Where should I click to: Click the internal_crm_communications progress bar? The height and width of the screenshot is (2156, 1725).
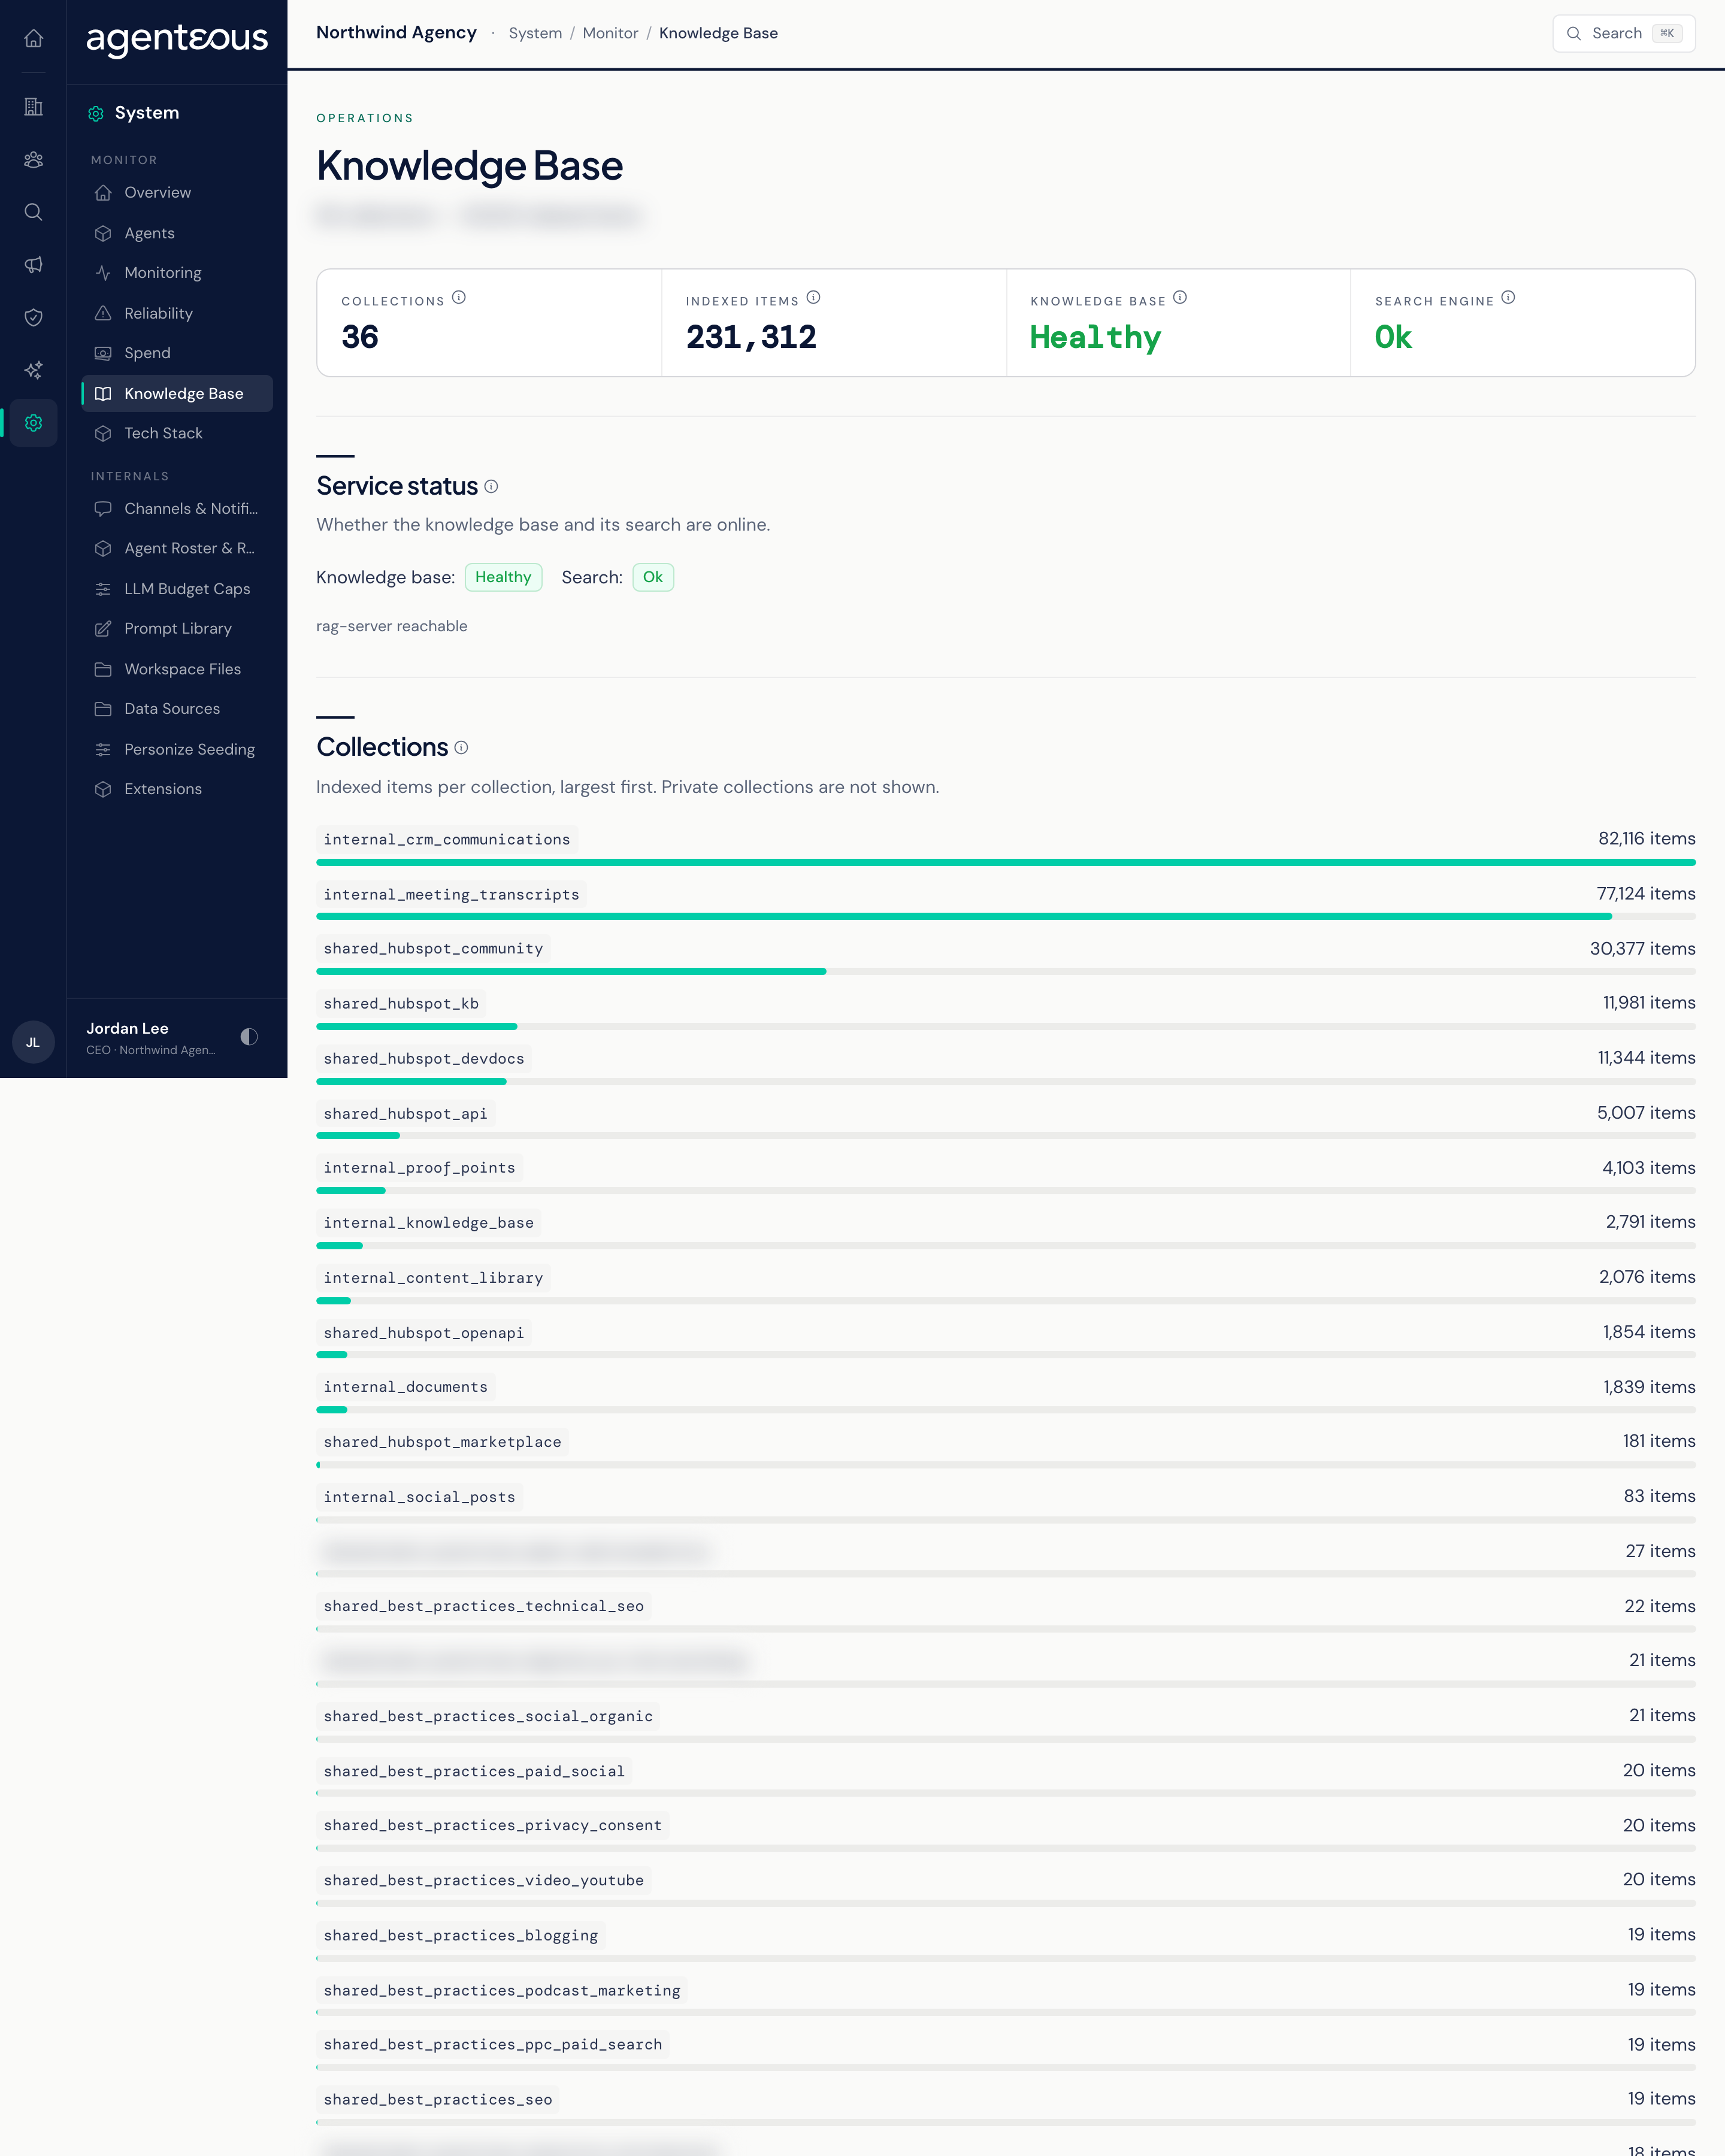click(1006, 862)
